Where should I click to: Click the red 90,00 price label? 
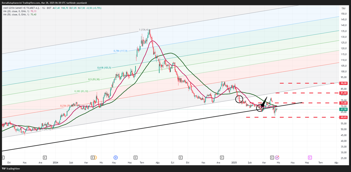coord(344,83)
